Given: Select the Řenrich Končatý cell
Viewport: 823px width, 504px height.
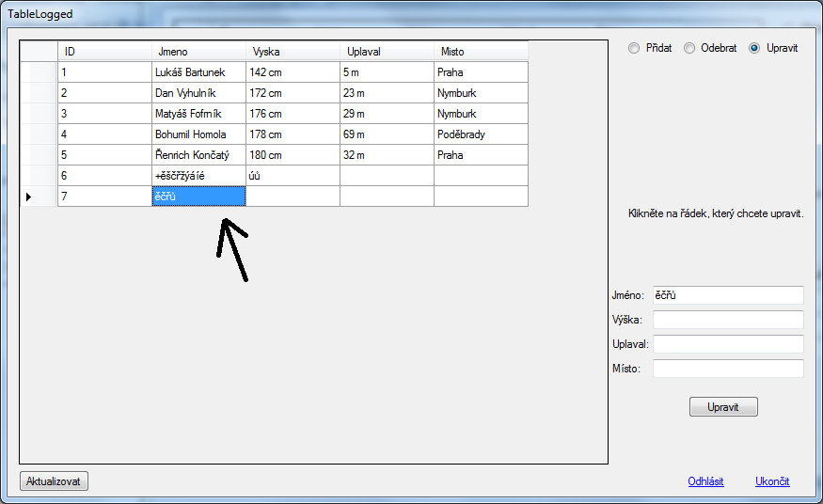Looking at the screenshot, I should (198, 155).
